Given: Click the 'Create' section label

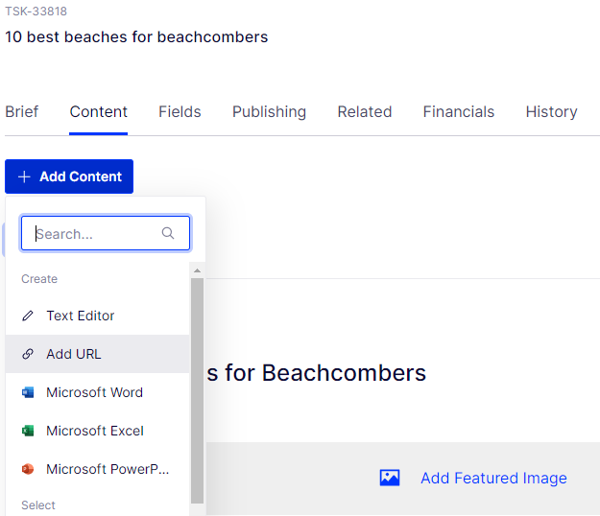Looking at the screenshot, I should coord(39,279).
